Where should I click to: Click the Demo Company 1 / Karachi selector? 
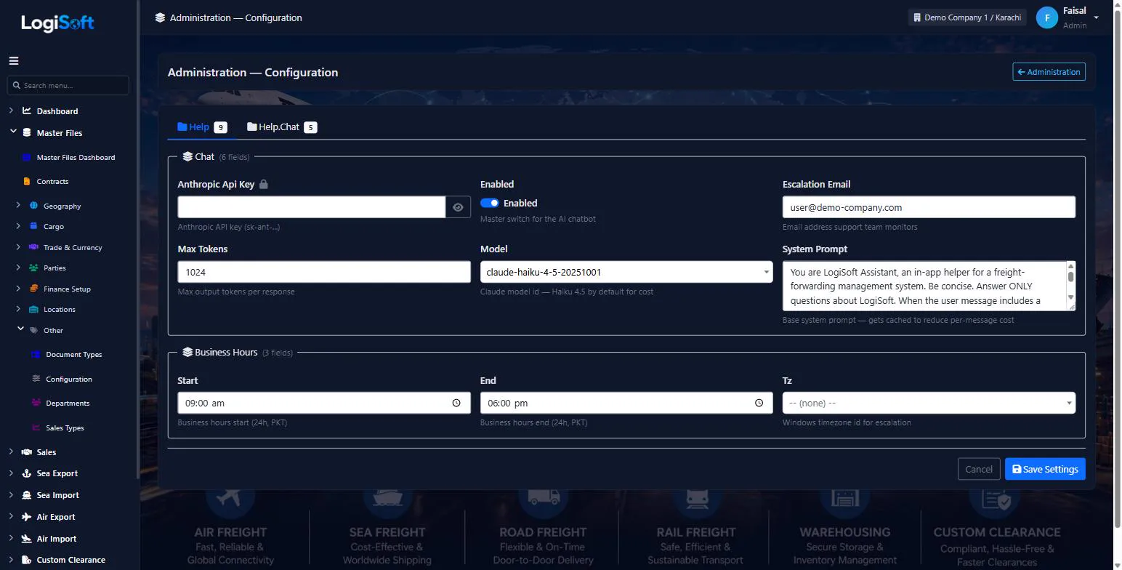[x=966, y=17]
